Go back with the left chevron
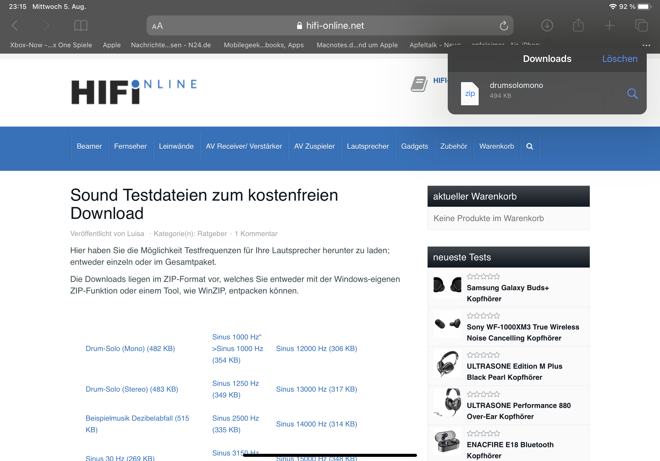The image size is (660, 461). [x=15, y=26]
